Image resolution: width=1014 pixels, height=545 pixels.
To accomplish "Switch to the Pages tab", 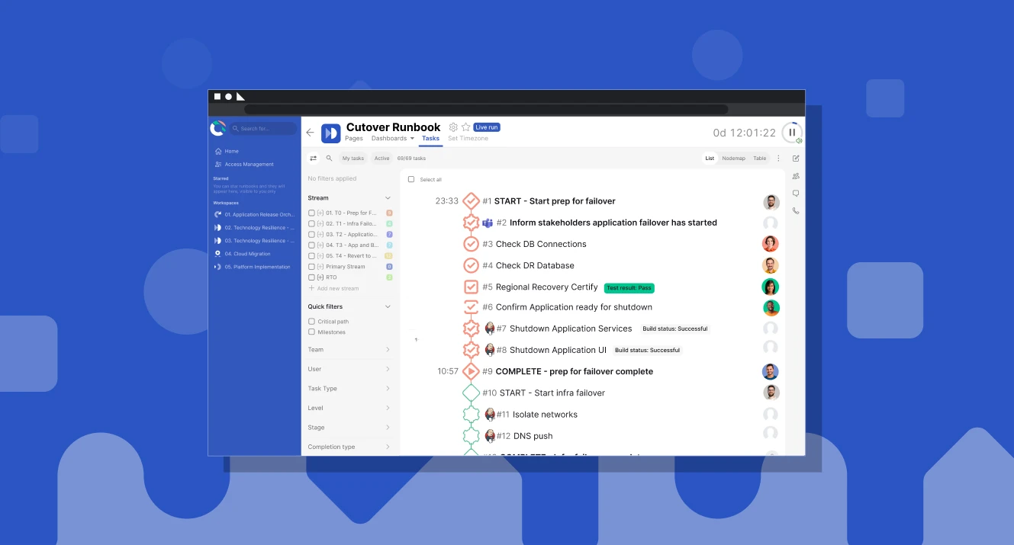I will coord(354,139).
